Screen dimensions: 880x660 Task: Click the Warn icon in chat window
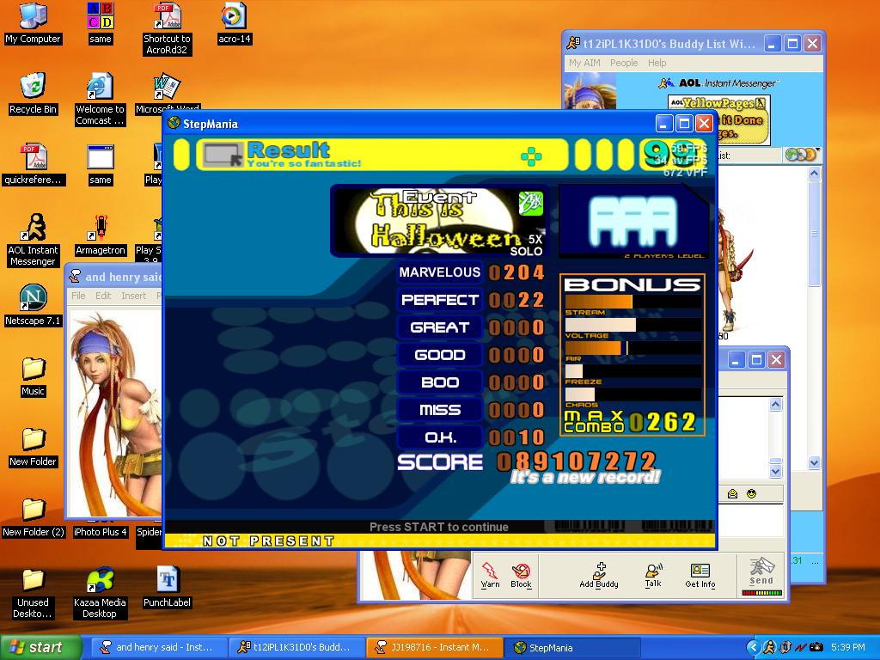tap(489, 575)
